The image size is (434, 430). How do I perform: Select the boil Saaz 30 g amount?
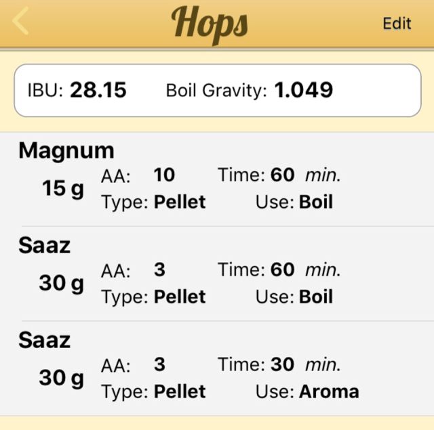(x=61, y=283)
